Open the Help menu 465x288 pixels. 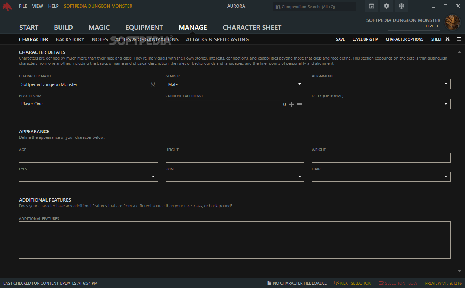[x=54, y=6]
